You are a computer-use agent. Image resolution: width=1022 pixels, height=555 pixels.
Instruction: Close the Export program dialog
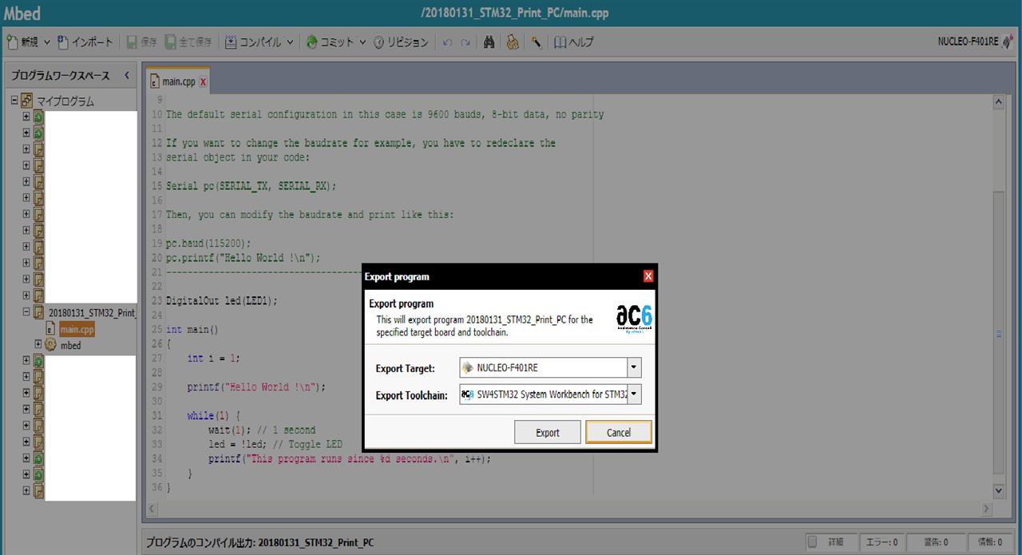[x=648, y=276]
